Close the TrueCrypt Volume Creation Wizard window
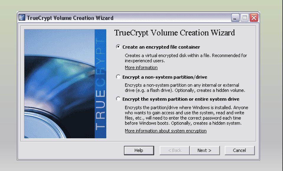283x171 pixels. tap(254, 18)
